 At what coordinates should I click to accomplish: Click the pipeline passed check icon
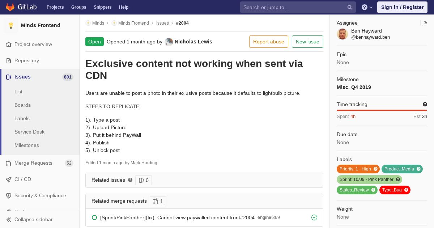(x=314, y=218)
